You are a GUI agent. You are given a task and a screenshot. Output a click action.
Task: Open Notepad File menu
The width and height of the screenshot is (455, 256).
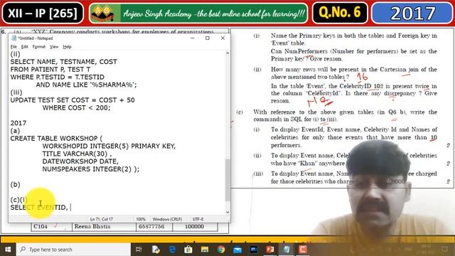pyautogui.click(x=14, y=47)
